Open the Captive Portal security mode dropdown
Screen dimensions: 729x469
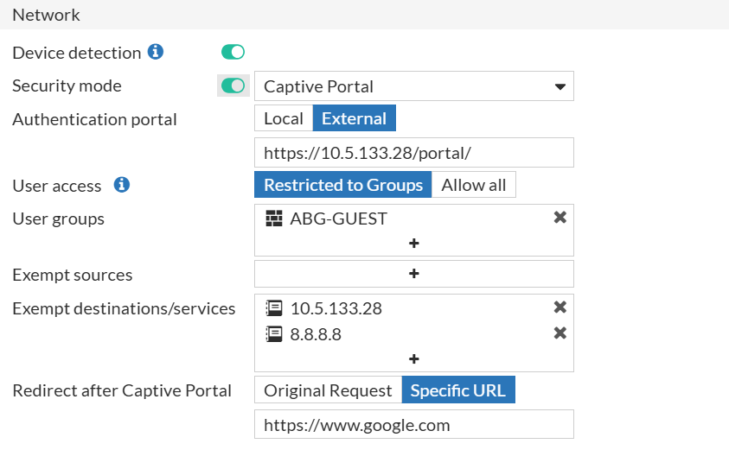[413, 86]
